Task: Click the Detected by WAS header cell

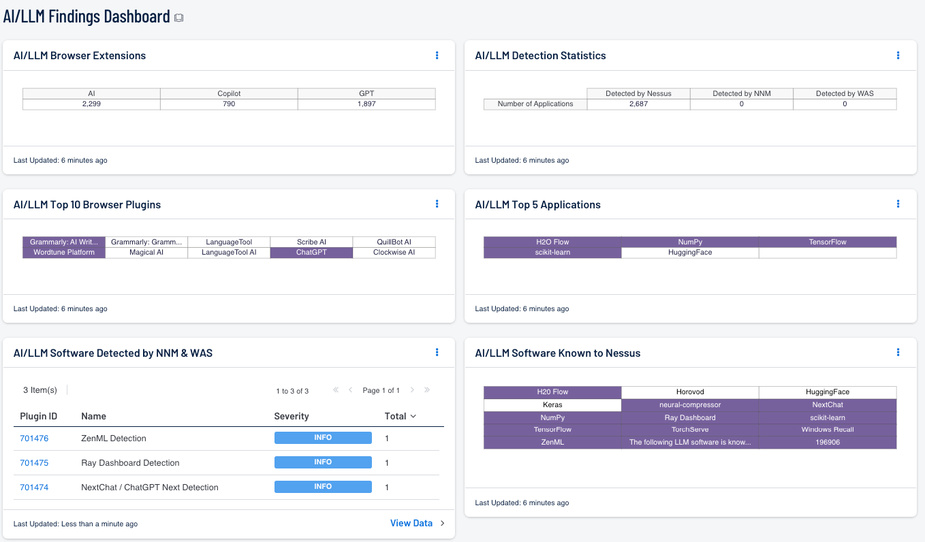Action: [x=845, y=93]
